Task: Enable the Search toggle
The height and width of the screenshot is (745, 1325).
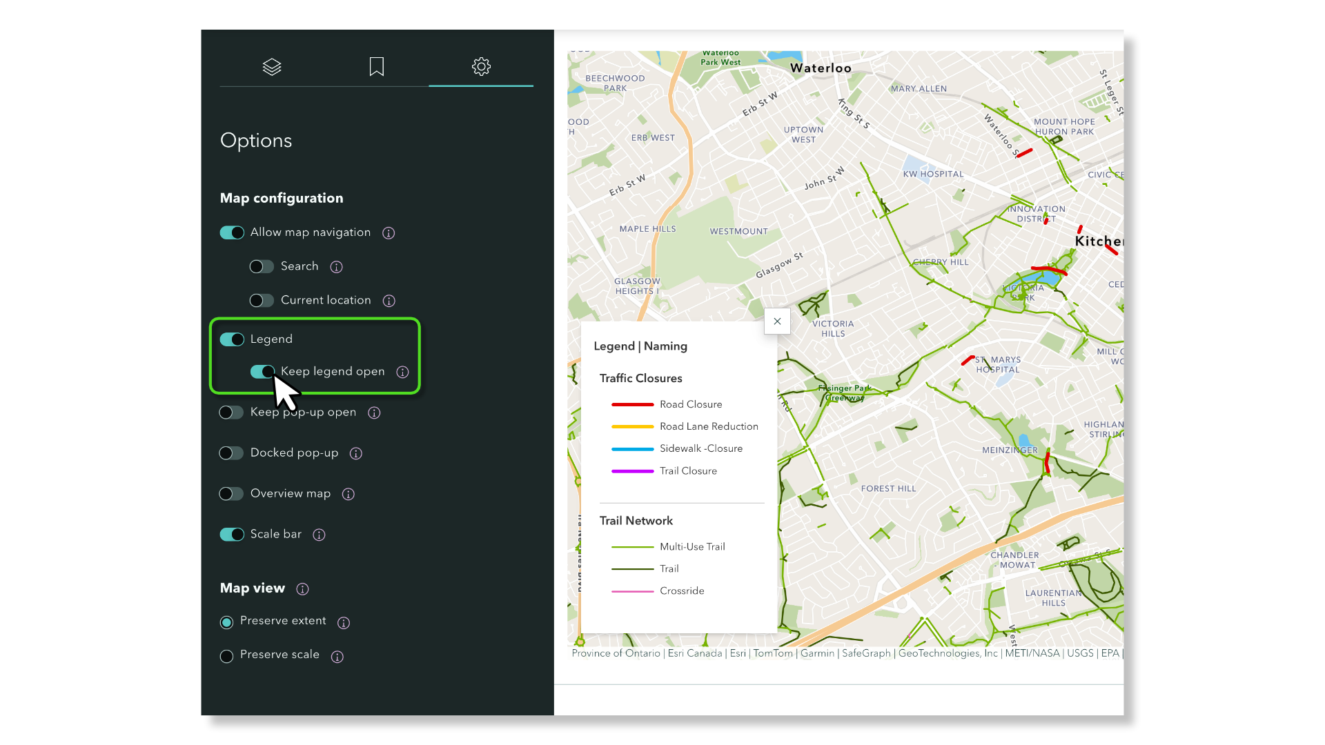Action: [262, 266]
